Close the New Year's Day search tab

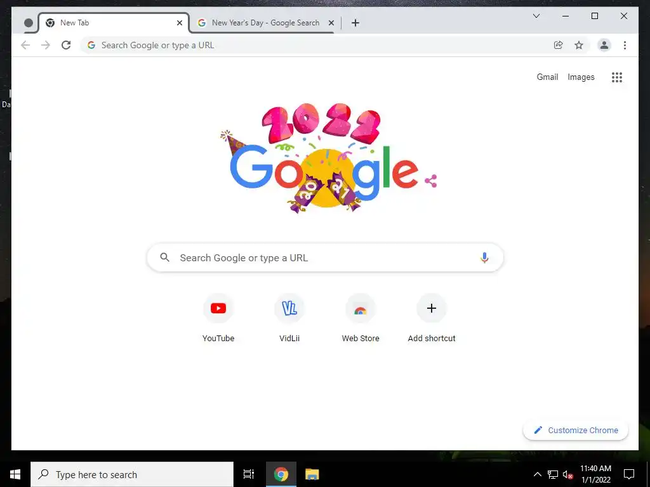coord(331,23)
